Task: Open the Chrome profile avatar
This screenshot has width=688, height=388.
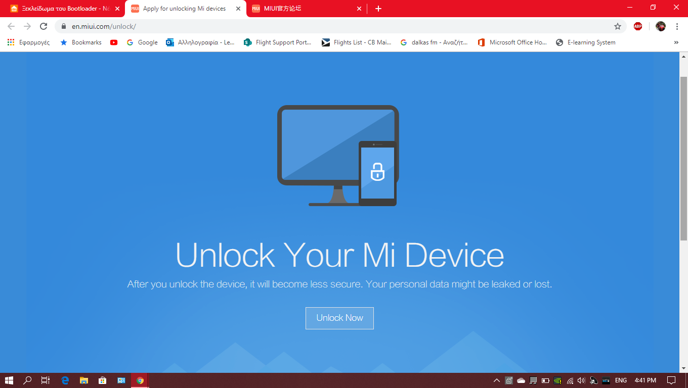Action: tap(661, 26)
